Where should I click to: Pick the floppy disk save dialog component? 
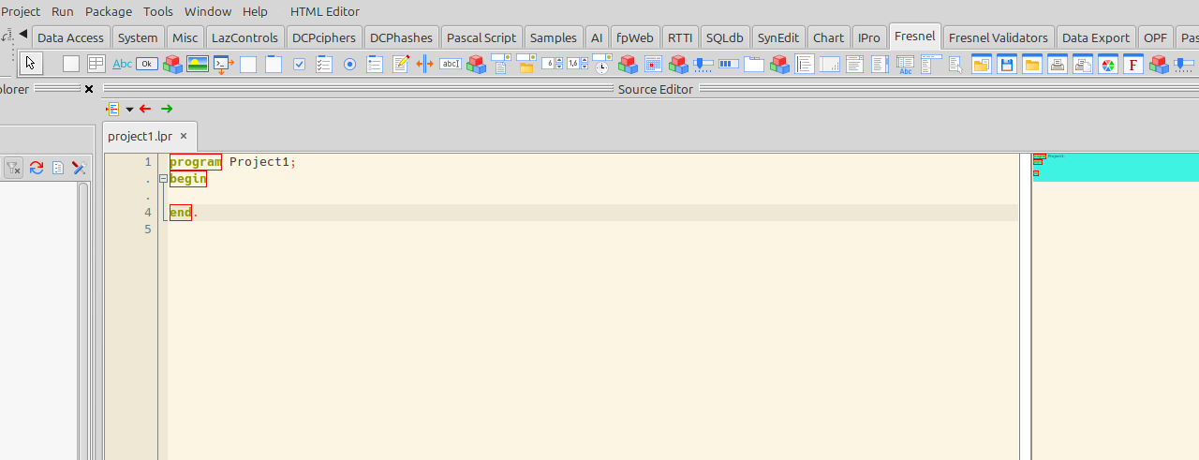coord(1006,64)
